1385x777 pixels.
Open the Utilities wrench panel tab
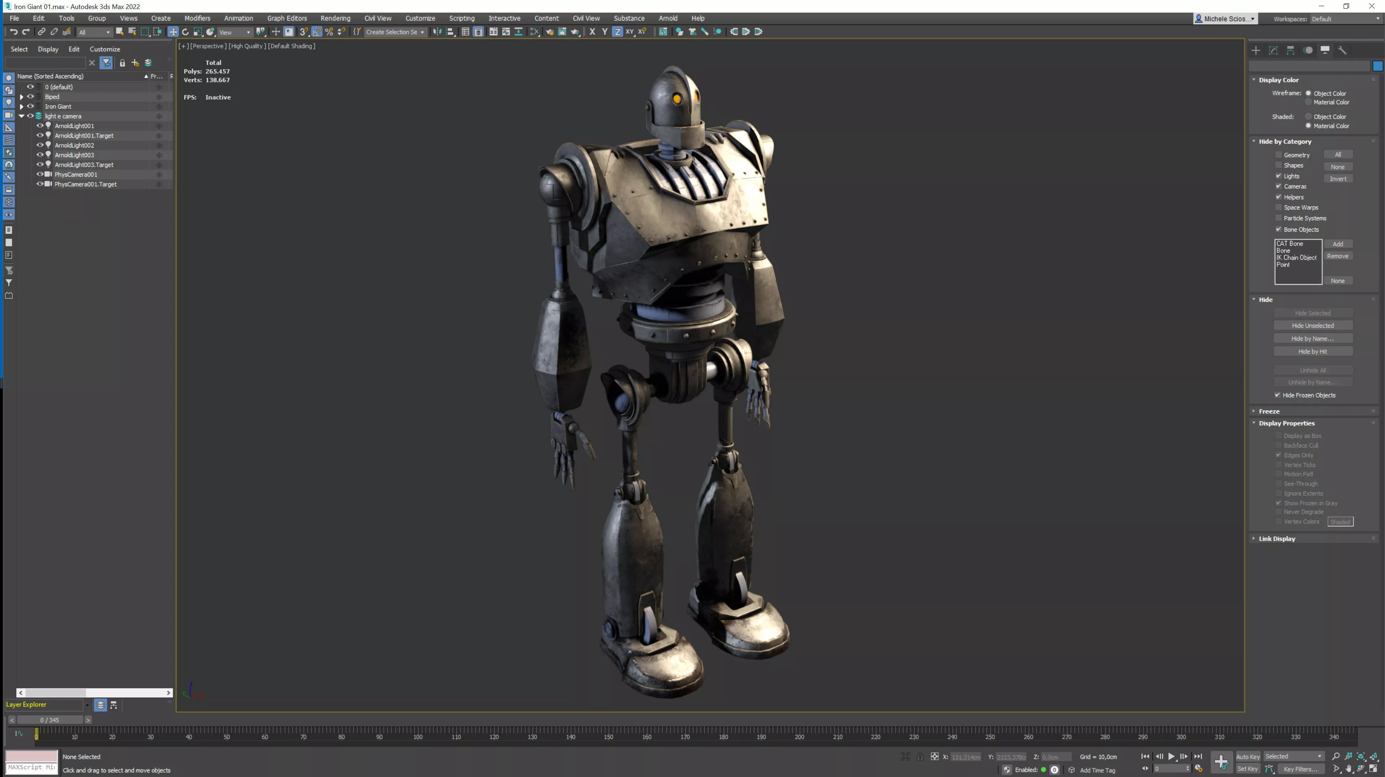1342,50
